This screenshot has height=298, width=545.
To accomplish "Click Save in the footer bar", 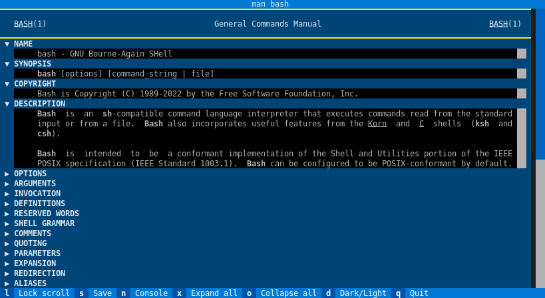I will tap(102, 293).
